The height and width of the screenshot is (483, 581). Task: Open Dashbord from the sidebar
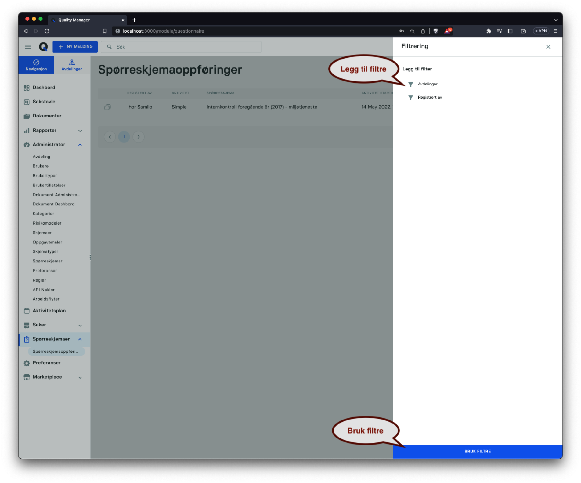pyautogui.click(x=44, y=87)
